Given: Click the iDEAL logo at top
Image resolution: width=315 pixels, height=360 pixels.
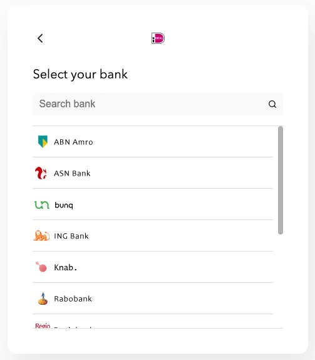Looking at the screenshot, I should coord(158,38).
